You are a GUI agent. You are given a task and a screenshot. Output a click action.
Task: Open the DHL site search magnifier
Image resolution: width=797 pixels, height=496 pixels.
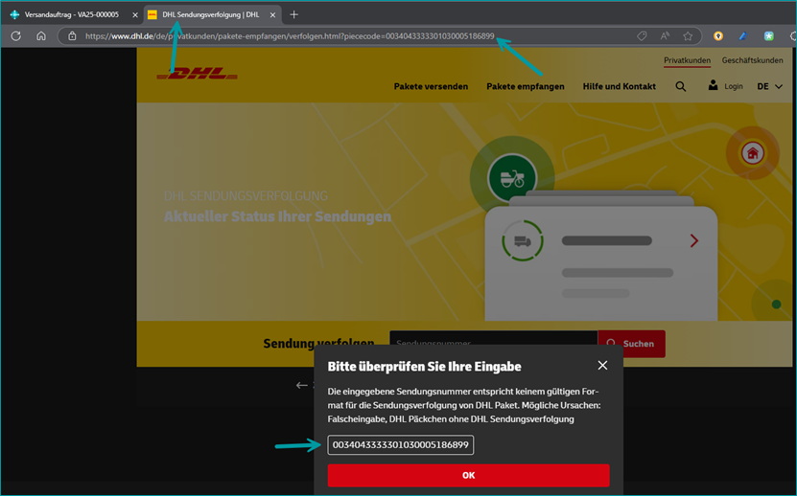click(x=680, y=86)
